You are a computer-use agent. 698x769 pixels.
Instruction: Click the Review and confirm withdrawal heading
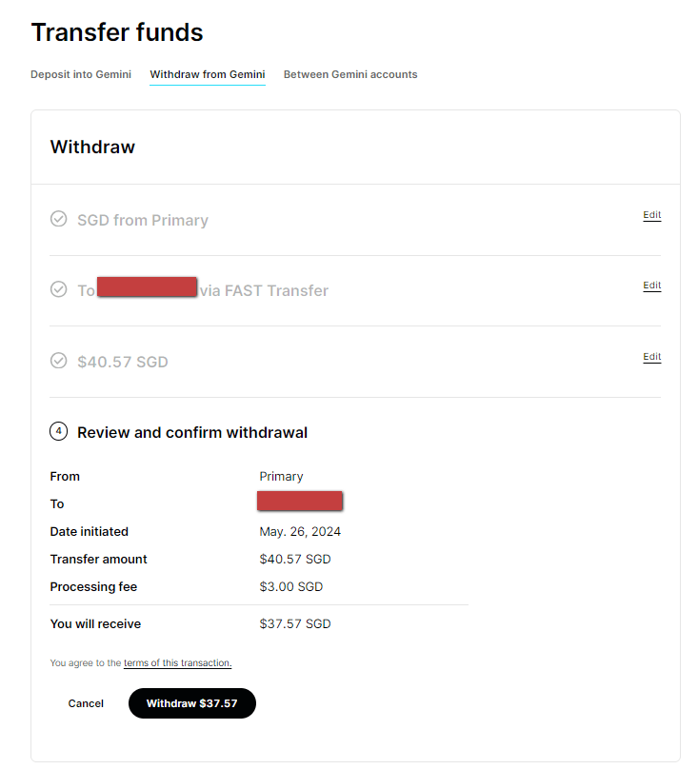tap(192, 432)
